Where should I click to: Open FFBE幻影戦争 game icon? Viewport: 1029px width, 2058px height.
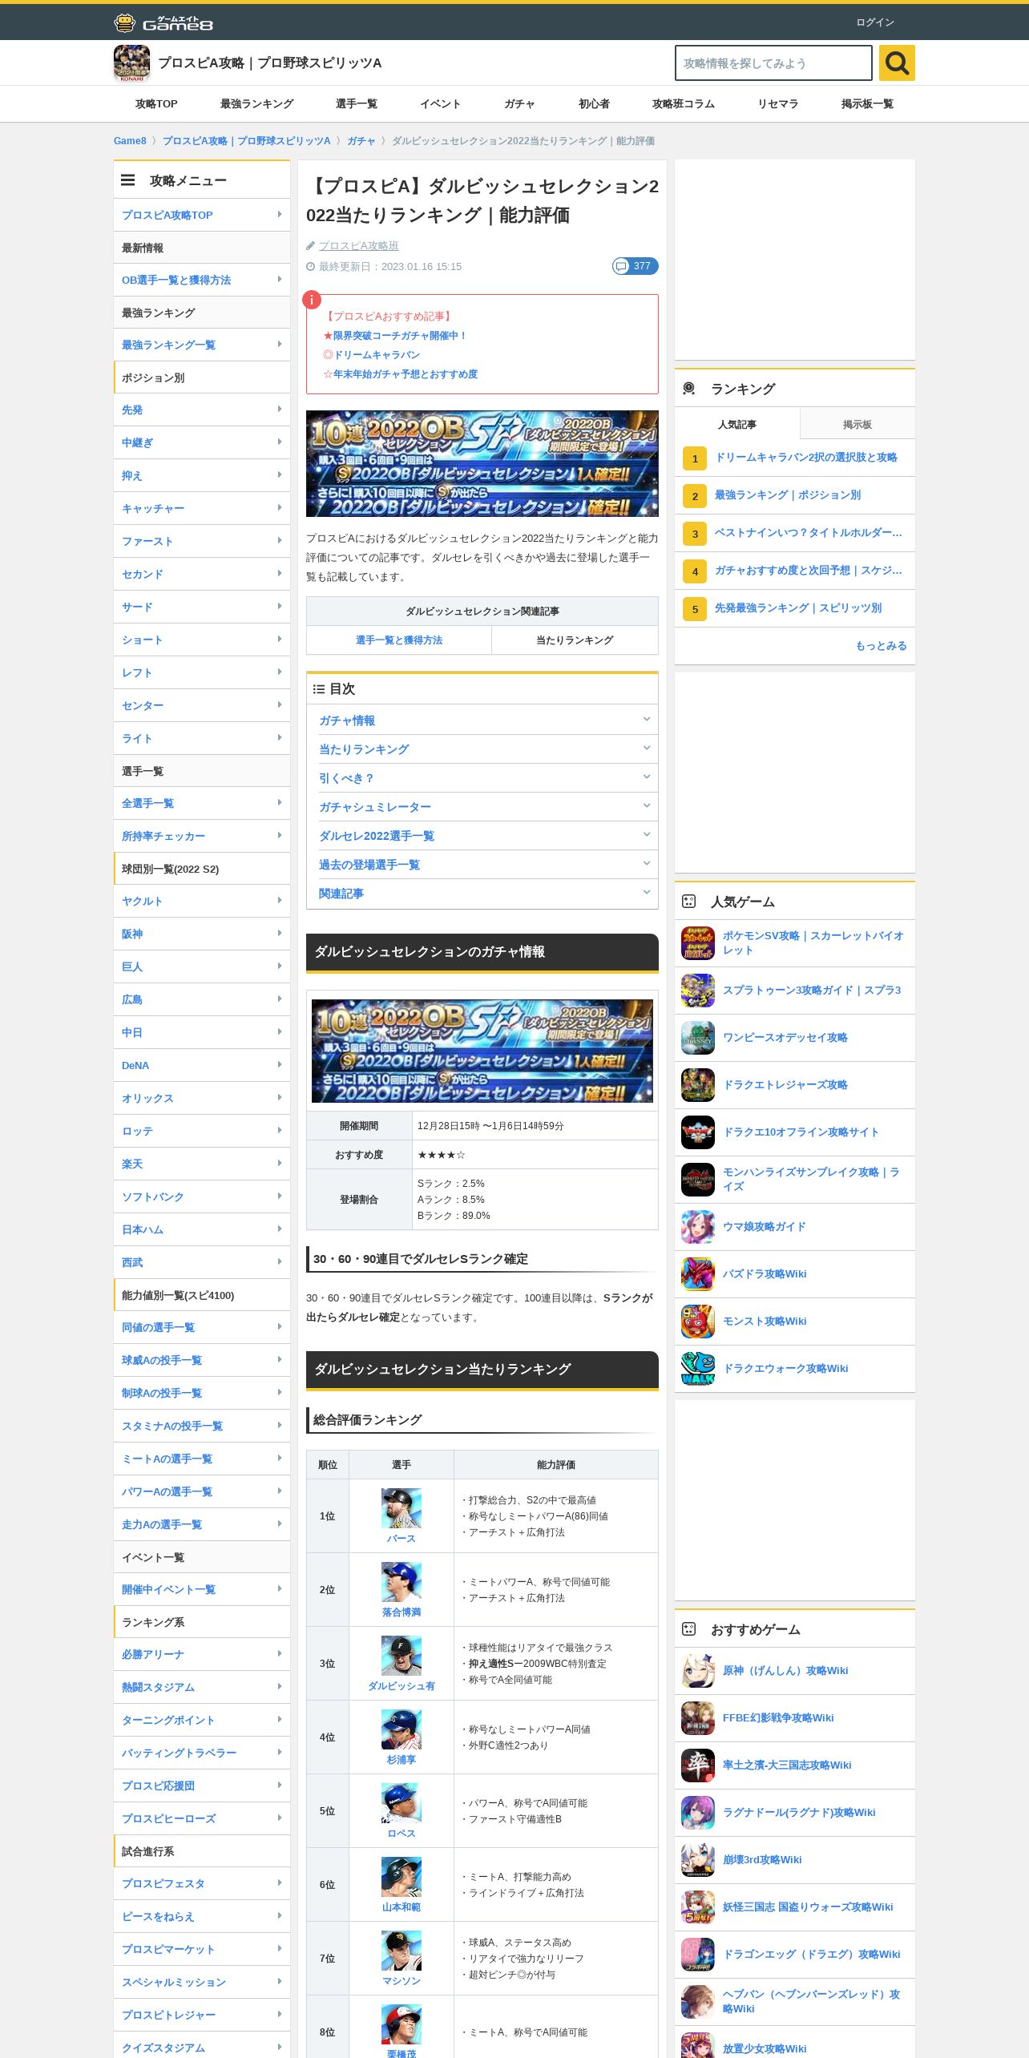[698, 1718]
